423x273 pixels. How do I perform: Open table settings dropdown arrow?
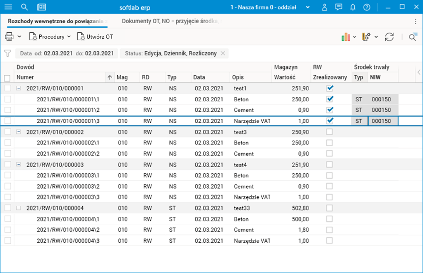pyautogui.click(x=376, y=37)
